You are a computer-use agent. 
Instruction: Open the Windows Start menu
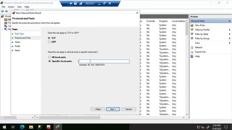coord(4,127)
